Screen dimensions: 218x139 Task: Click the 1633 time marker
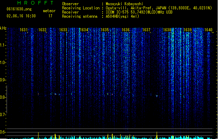pos(63,30)
